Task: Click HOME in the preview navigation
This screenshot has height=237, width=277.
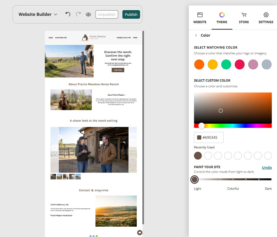Action: pyautogui.click(x=51, y=38)
